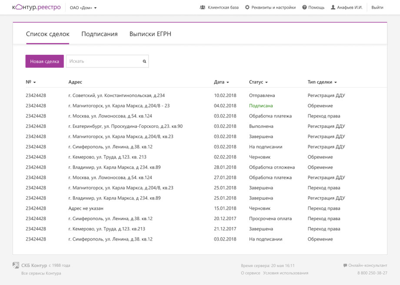The image size is (400, 285).
Task: Click the Выйти logout link
Action: (x=377, y=7)
